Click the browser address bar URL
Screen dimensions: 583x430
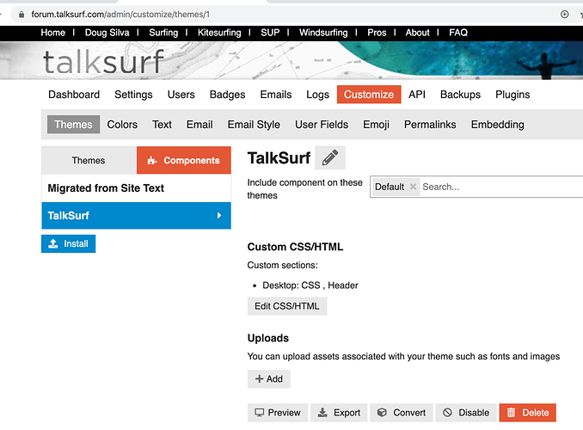(120, 15)
